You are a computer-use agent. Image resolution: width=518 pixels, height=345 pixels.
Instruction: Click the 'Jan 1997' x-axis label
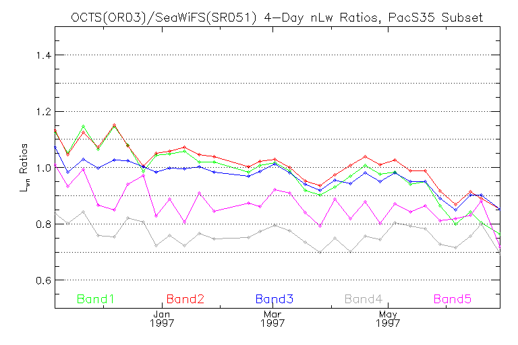[x=162, y=319]
